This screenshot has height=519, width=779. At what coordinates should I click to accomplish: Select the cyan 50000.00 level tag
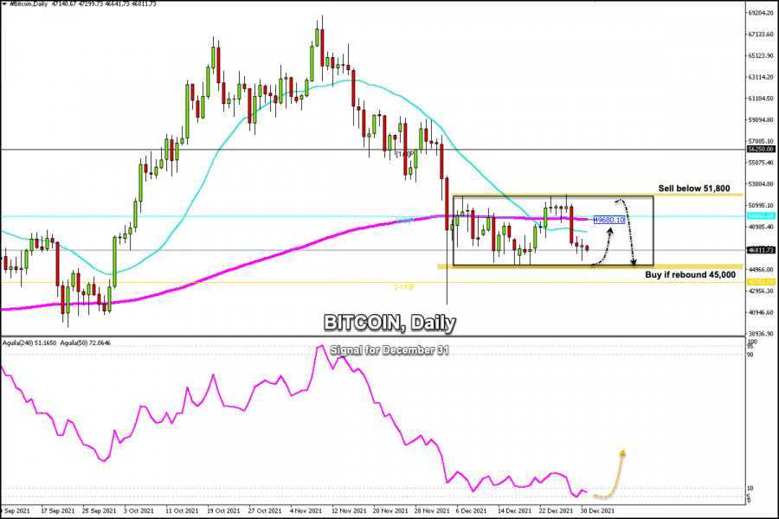pos(761,216)
